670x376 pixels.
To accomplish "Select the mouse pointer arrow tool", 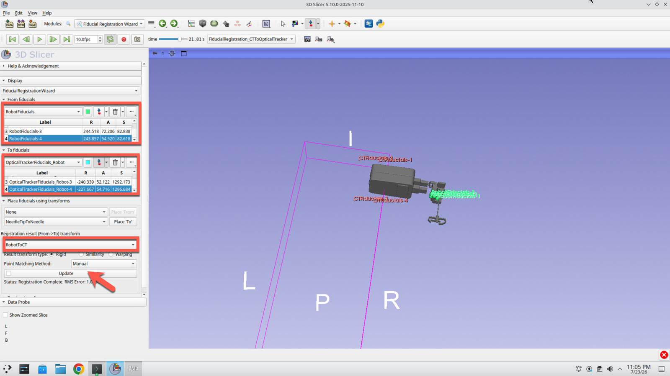I will pos(283,24).
